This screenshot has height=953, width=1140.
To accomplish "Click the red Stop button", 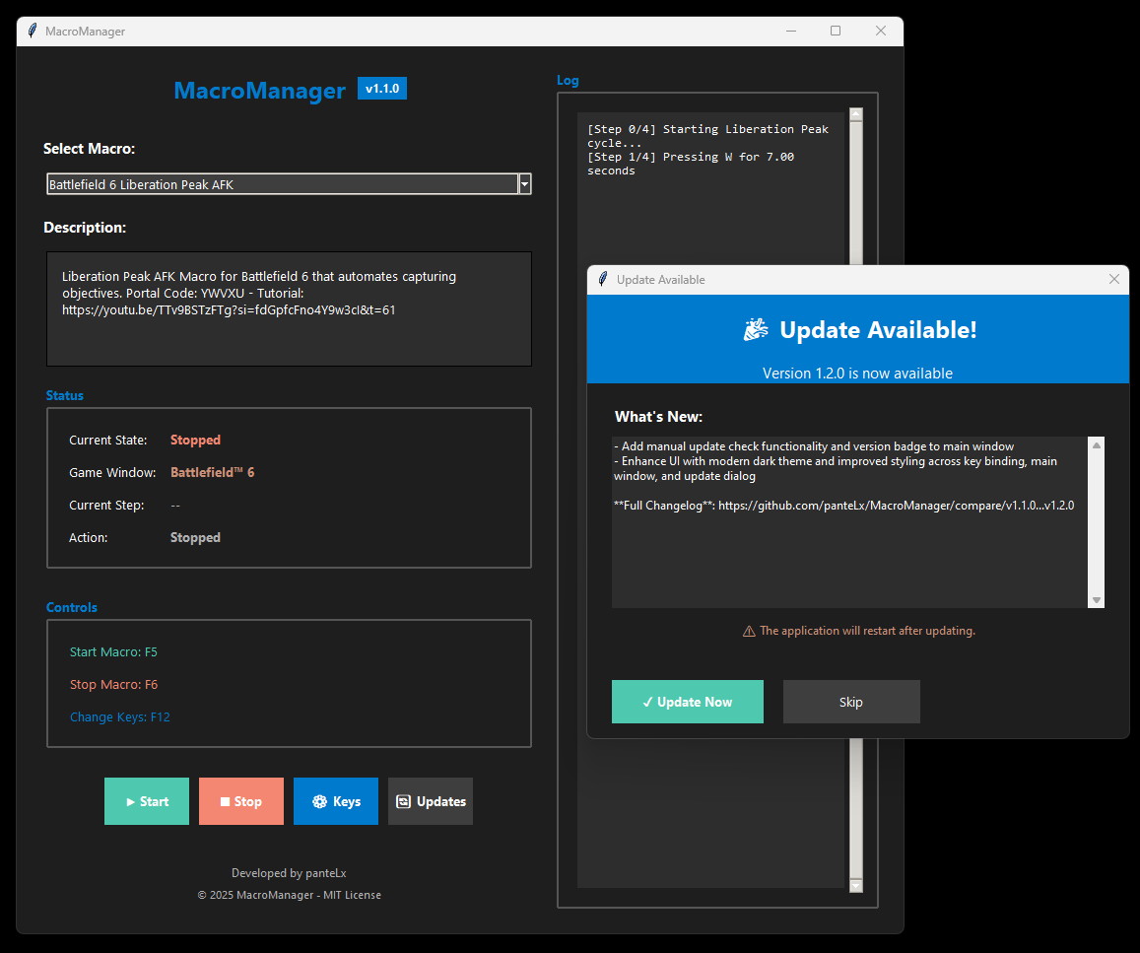I will point(241,801).
